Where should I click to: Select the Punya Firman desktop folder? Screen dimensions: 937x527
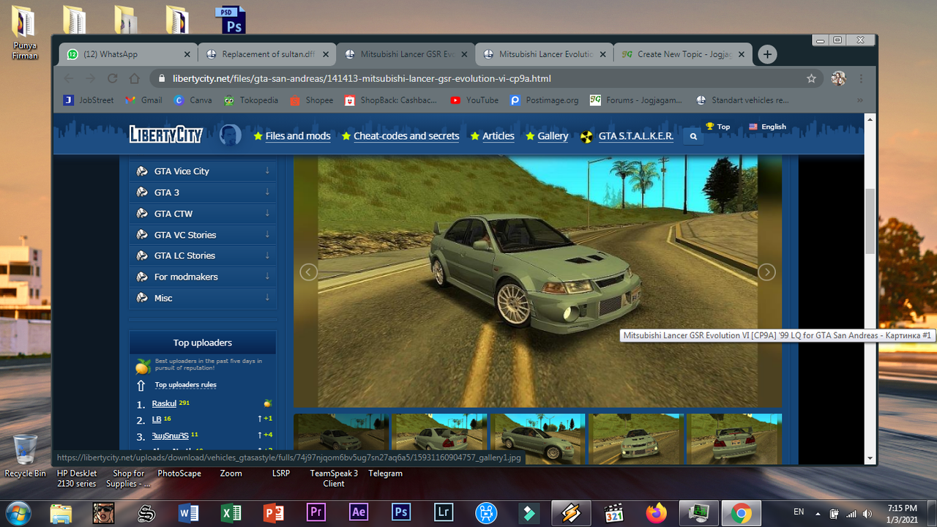coord(25,33)
